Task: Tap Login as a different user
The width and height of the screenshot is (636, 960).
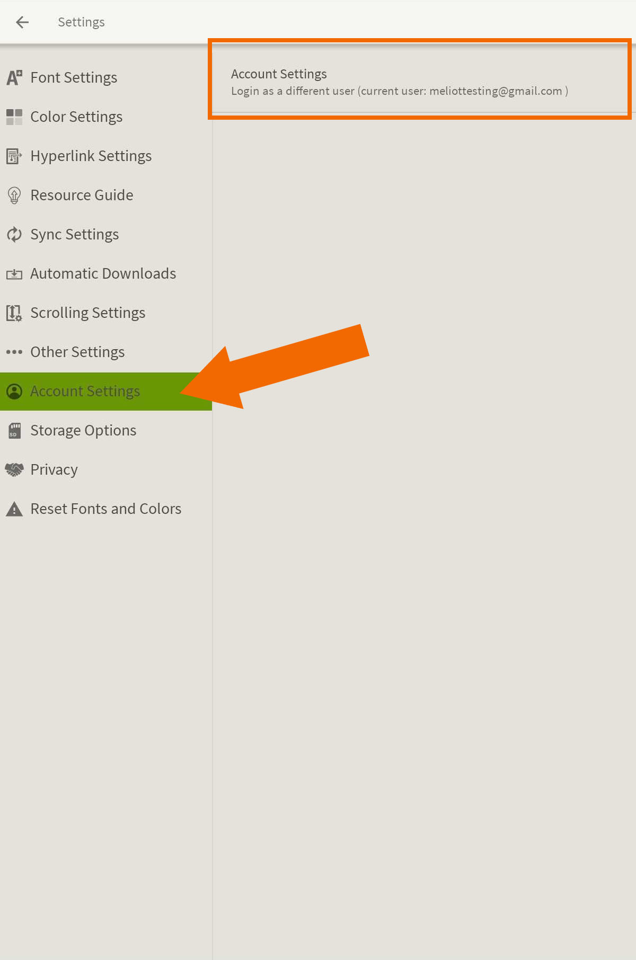Action: click(x=399, y=91)
